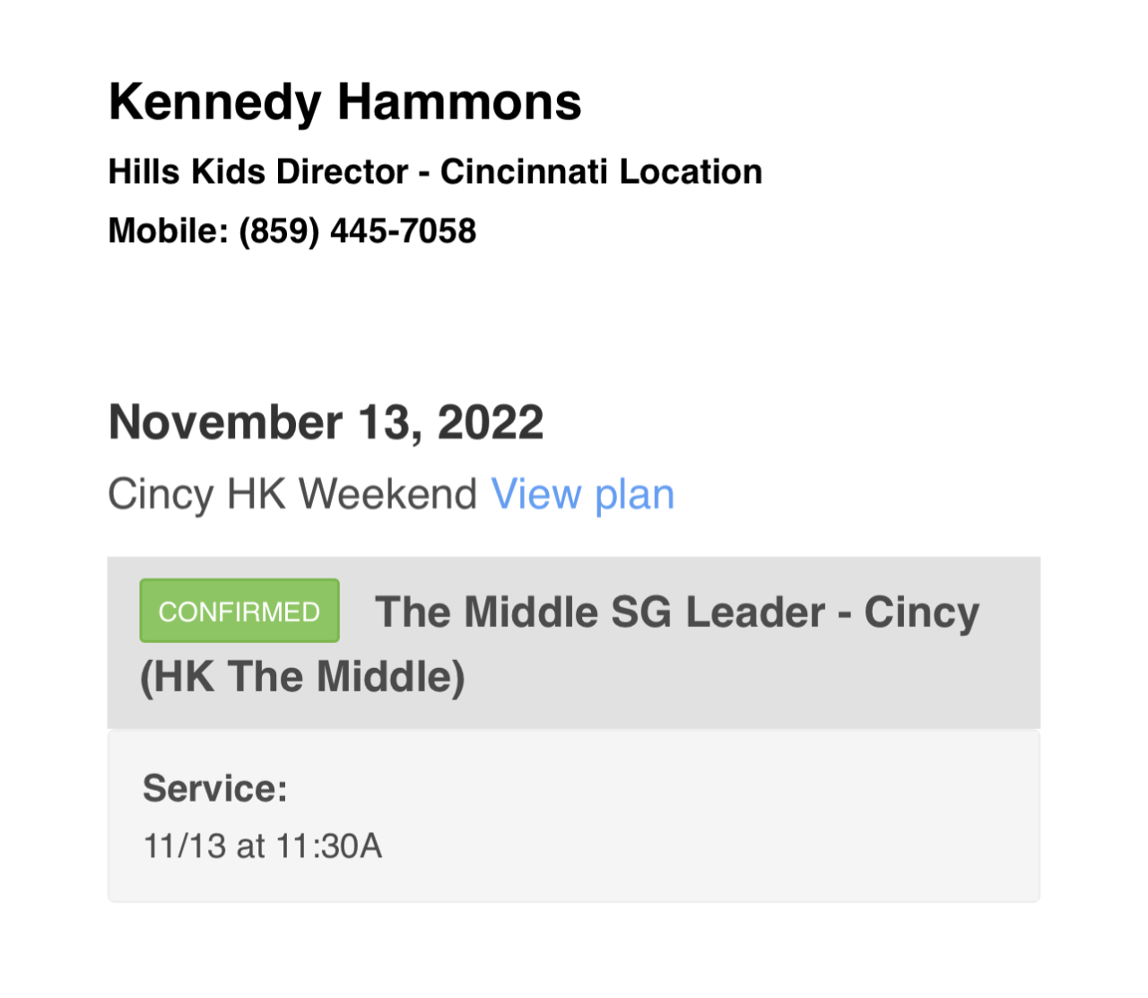Click the Service: label

[x=215, y=788]
